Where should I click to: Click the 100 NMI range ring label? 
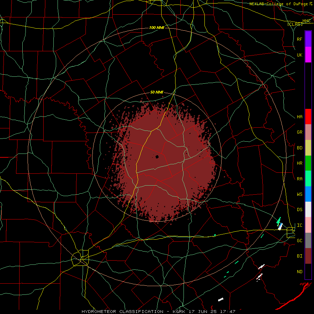157,28
